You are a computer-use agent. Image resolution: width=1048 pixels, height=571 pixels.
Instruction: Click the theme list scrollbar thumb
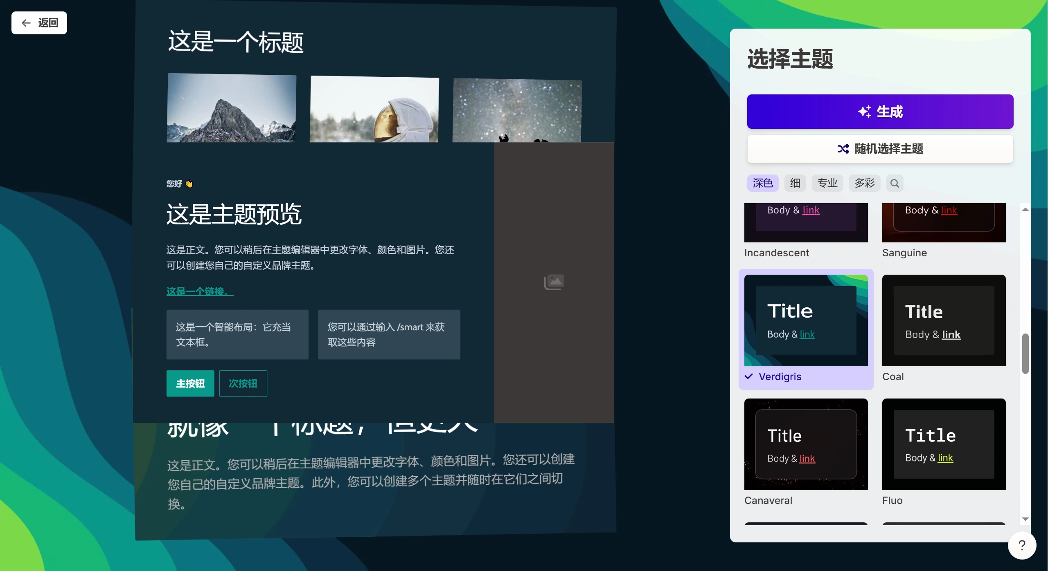[1025, 354]
